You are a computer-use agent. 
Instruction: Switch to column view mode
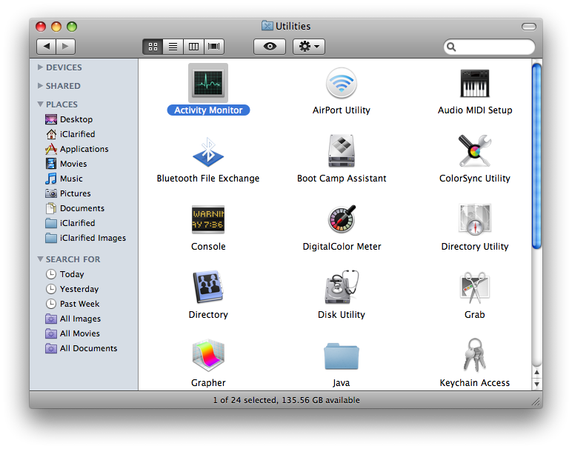click(x=193, y=47)
